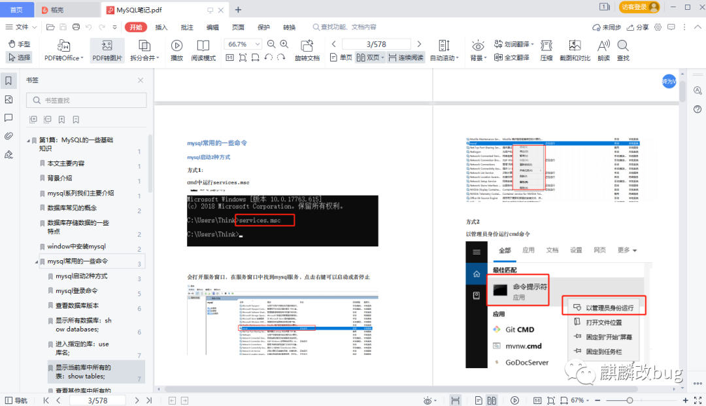
Task: Open a new tab with plus
Action: (x=238, y=10)
